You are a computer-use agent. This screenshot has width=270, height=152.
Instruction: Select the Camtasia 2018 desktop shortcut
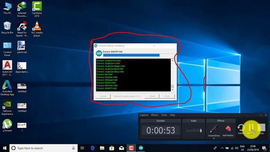37,9
